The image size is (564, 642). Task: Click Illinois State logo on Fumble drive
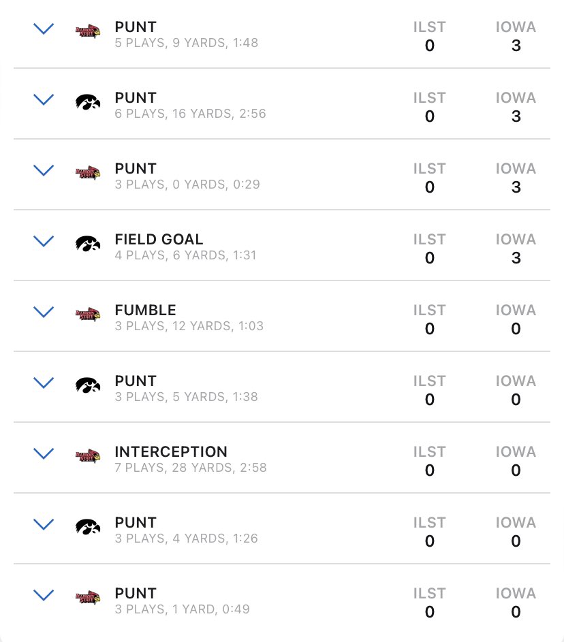click(88, 315)
